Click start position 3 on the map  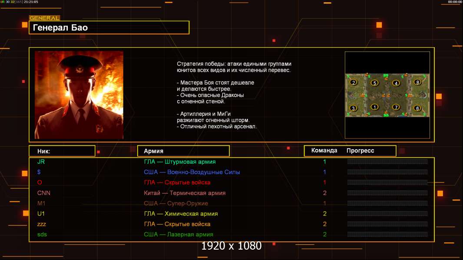point(353,108)
